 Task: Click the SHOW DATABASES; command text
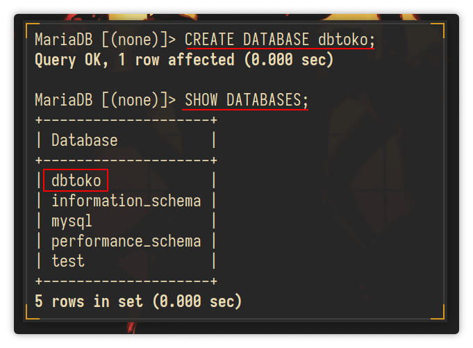(246, 100)
